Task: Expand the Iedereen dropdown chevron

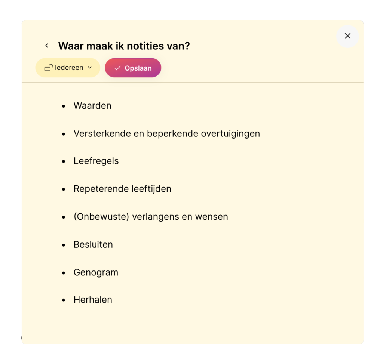Action: 90,68
